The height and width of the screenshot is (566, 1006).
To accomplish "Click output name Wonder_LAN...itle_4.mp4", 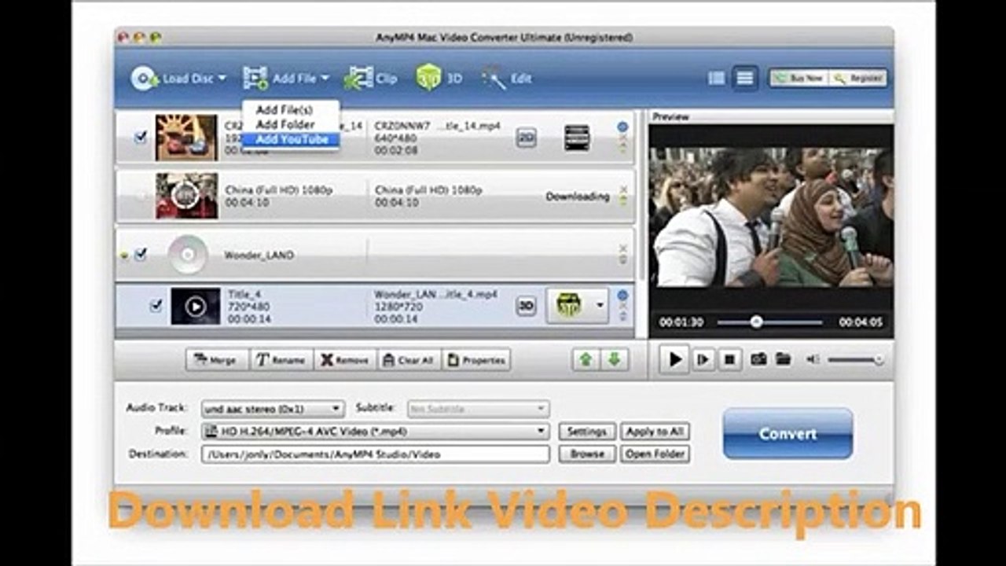I will [x=435, y=294].
